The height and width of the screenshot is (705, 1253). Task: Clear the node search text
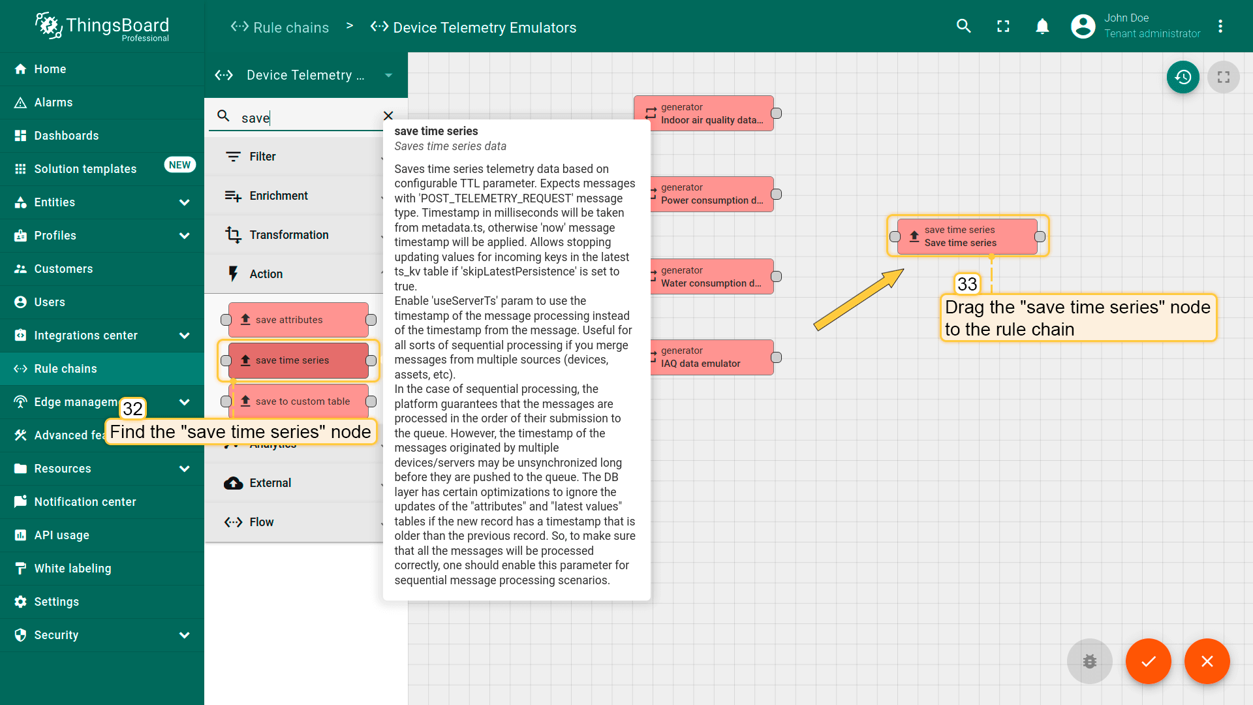point(388,116)
